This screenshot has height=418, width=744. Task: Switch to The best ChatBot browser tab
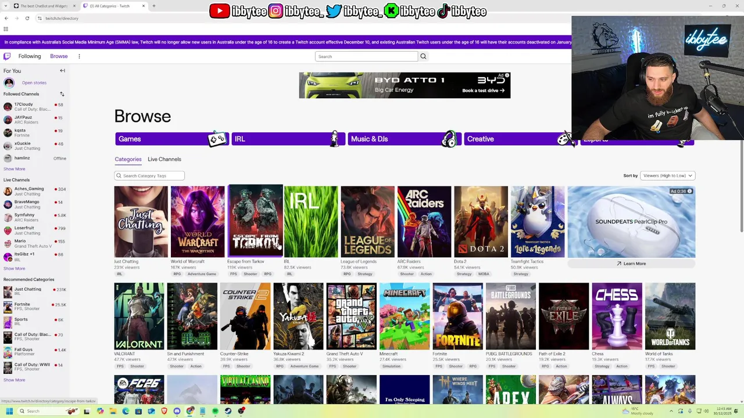tap(44, 6)
